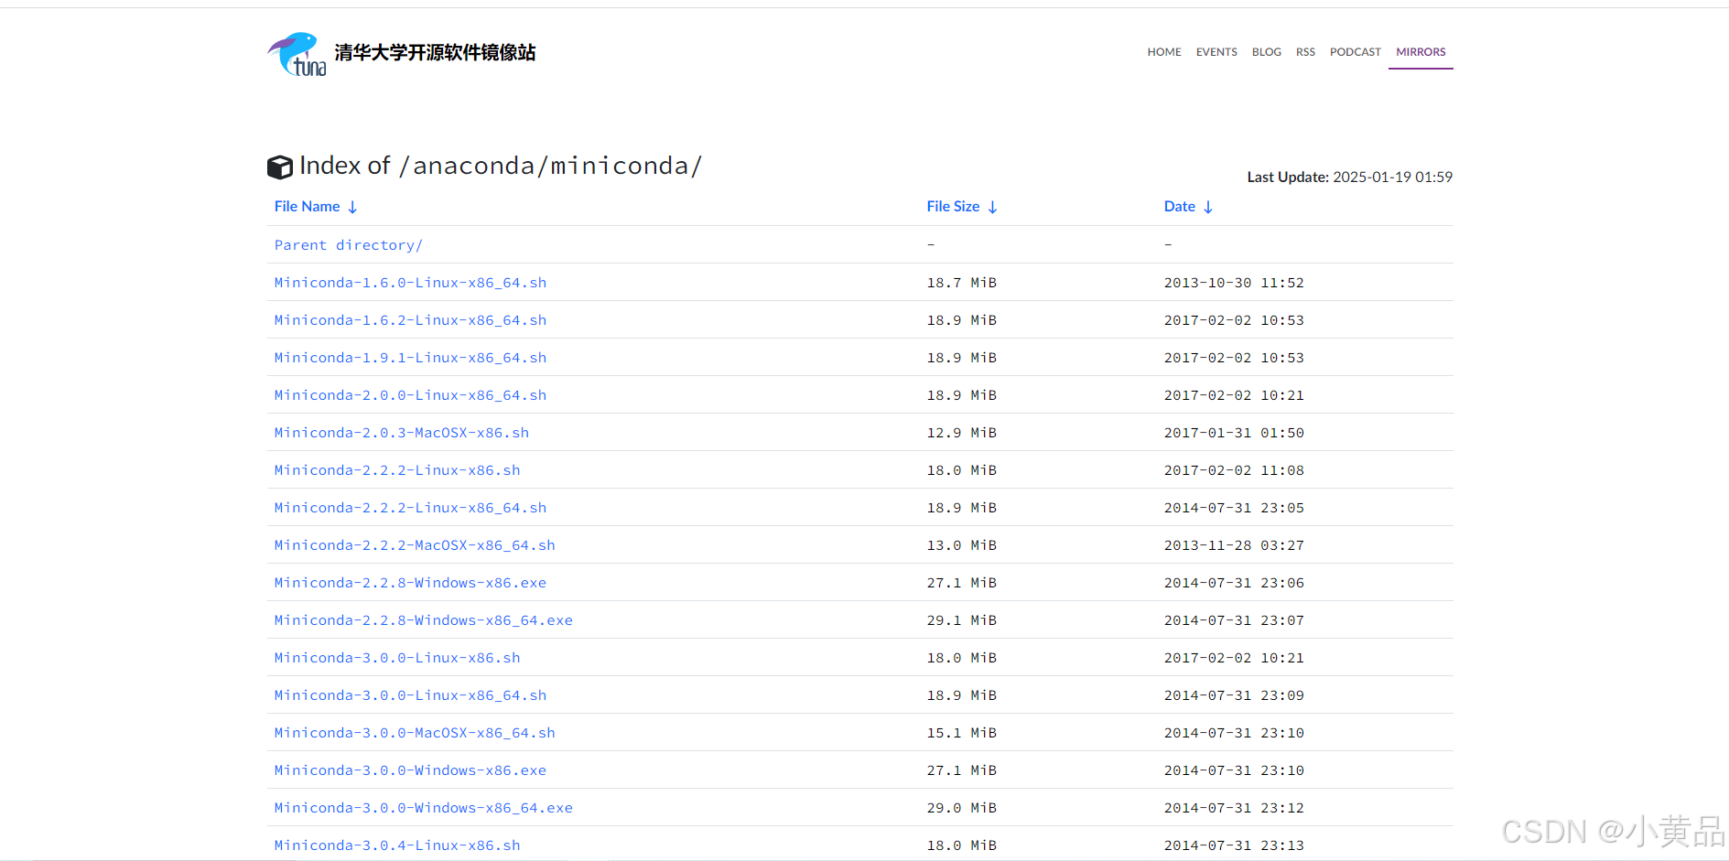Download Miniconda-2.2.2-Linux-x86_64.sh
1729x861 pixels.
(x=410, y=508)
